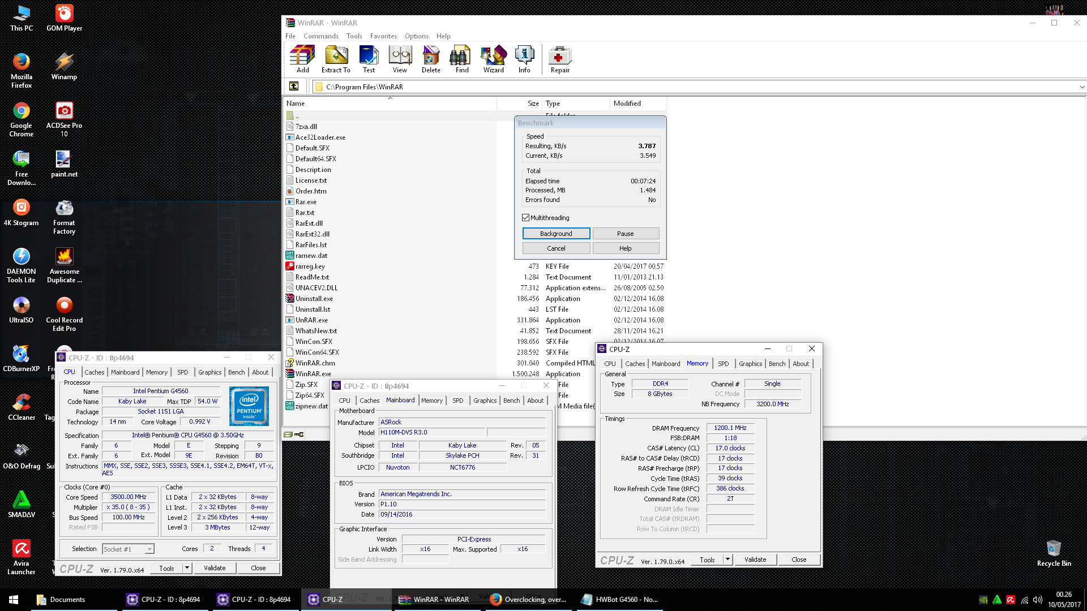This screenshot has width=1087, height=611.
Task: Click Validate in CPU-Z CPU window
Action: click(215, 568)
